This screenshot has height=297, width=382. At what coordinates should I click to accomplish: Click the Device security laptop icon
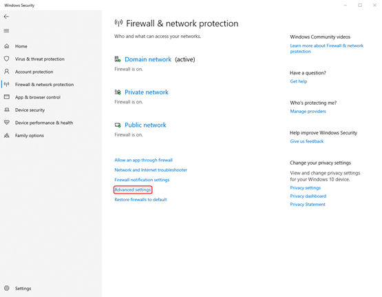click(7, 110)
